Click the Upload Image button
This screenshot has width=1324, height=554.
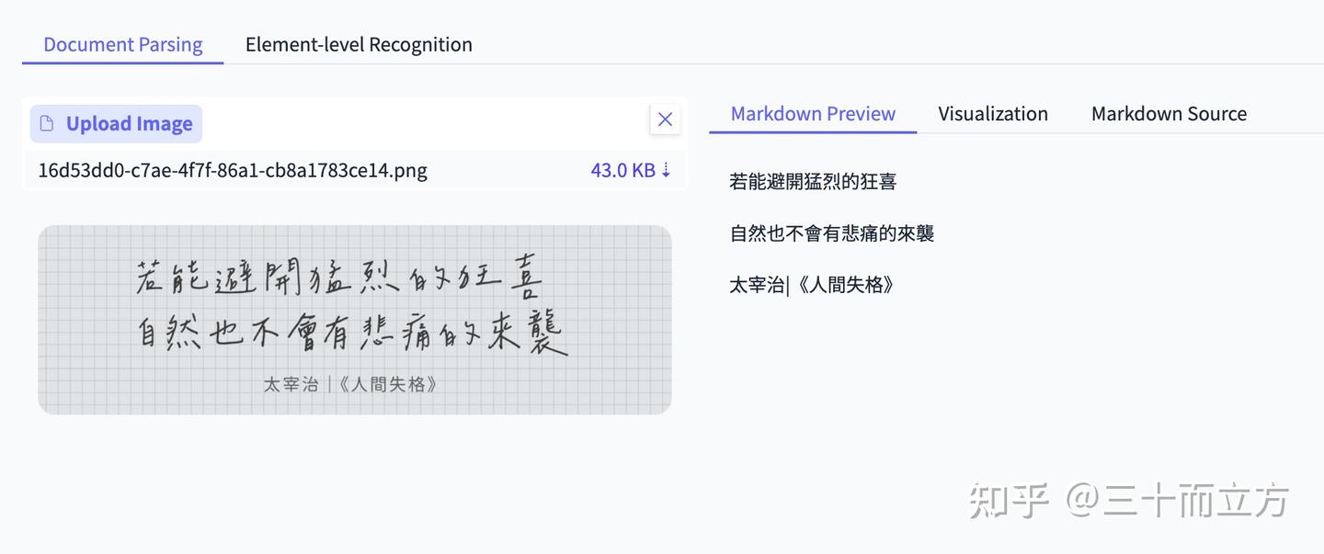pyautogui.click(x=116, y=122)
